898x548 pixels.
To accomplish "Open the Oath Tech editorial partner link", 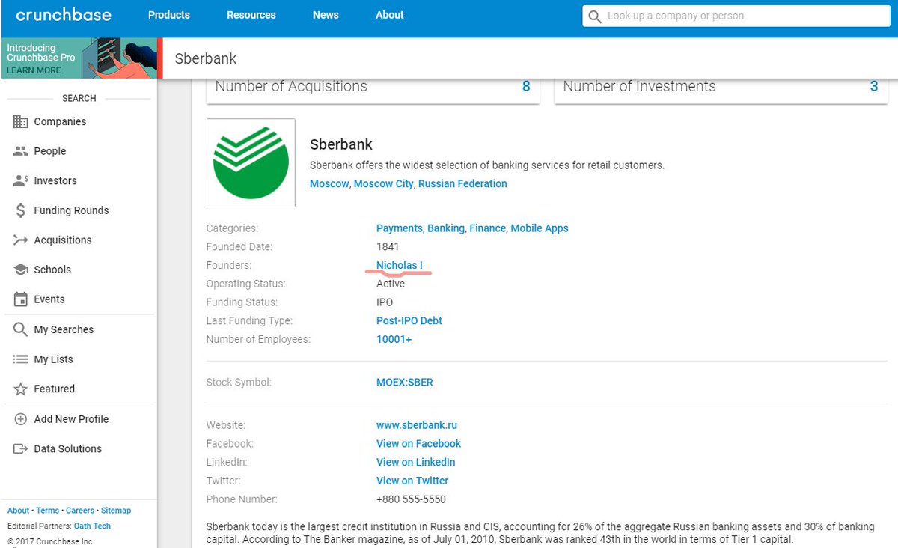I will tap(92, 526).
